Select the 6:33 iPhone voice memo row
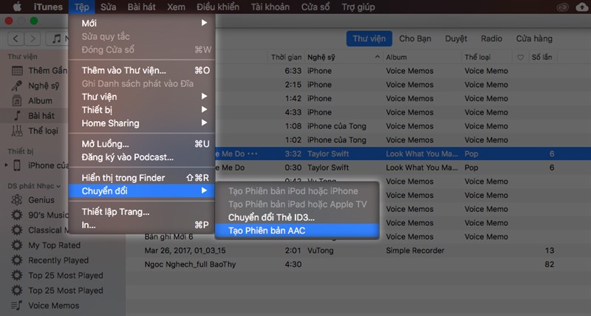The width and height of the screenshot is (591, 316). pos(403,71)
